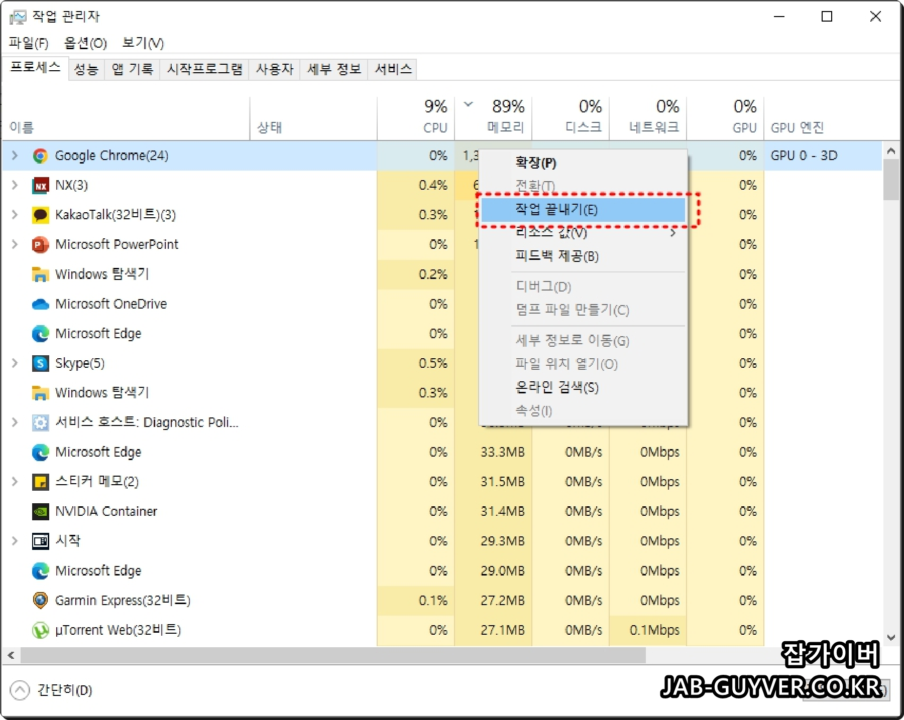This screenshot has width=904, height=720.
Task: Sort by the GPU column header
Action: (x=725, y=118)
